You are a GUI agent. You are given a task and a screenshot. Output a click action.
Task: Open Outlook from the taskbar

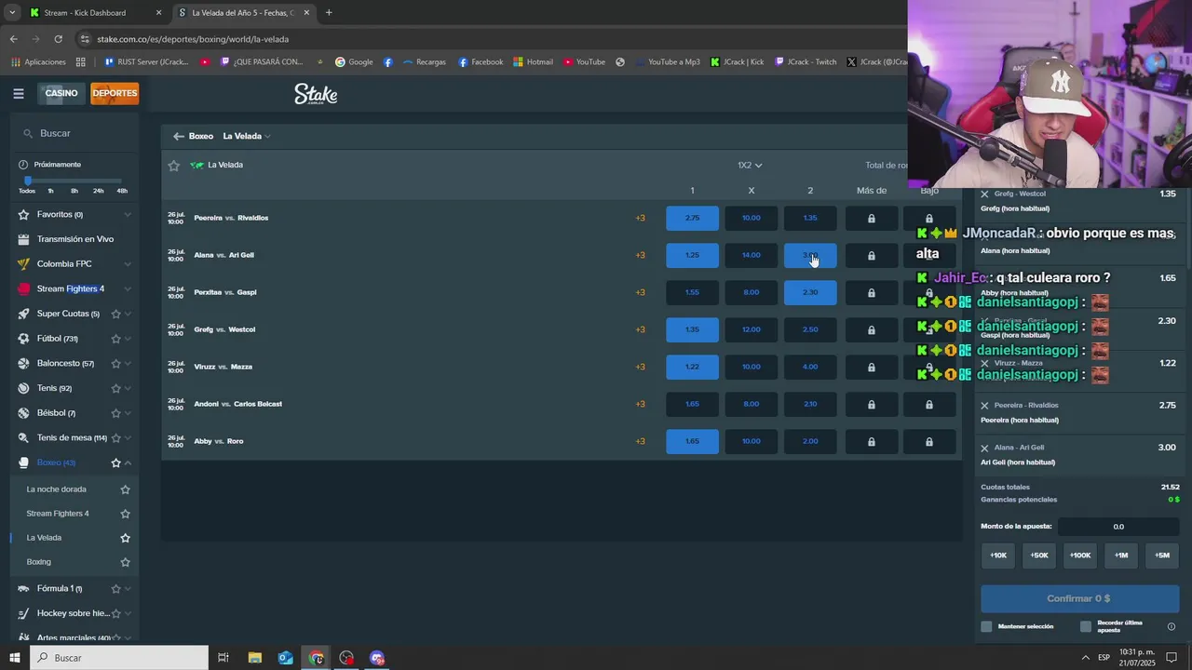pos(285,658)
